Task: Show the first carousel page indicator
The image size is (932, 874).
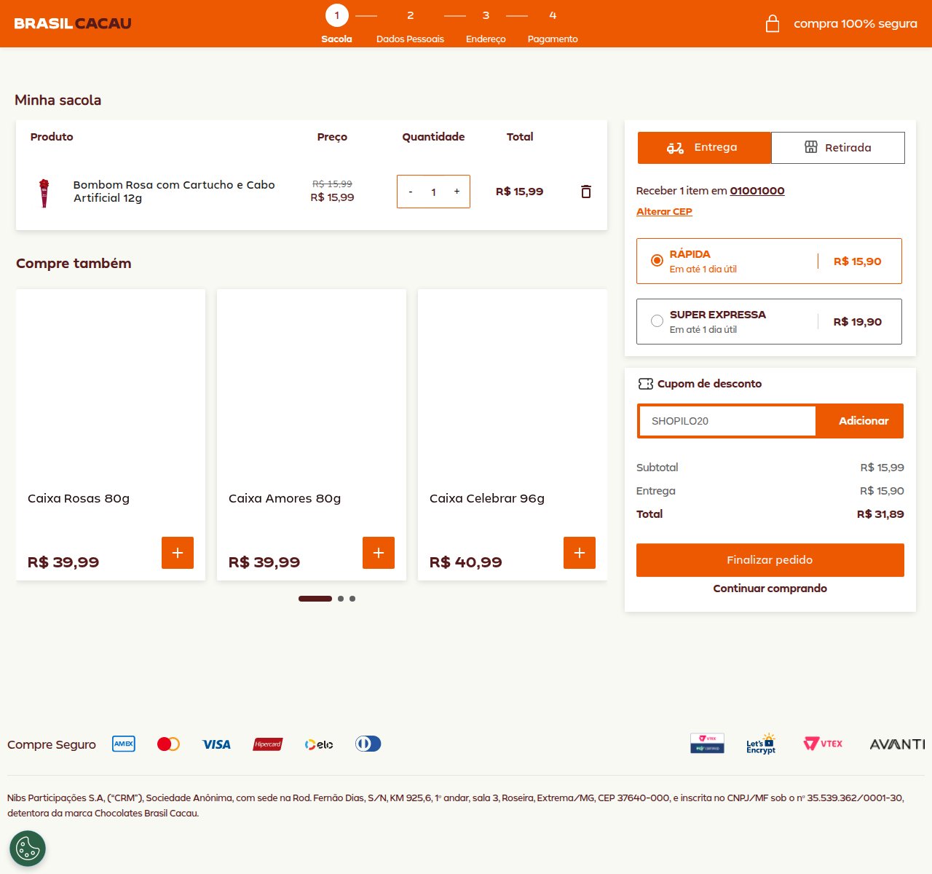Action: coord(315,599)
